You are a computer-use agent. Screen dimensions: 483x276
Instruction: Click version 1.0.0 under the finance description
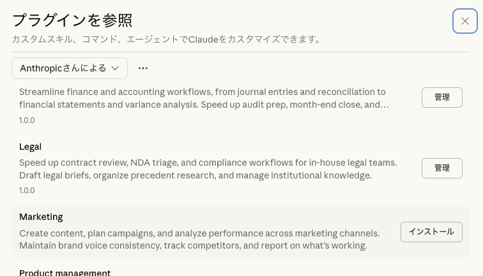[27, 120]
